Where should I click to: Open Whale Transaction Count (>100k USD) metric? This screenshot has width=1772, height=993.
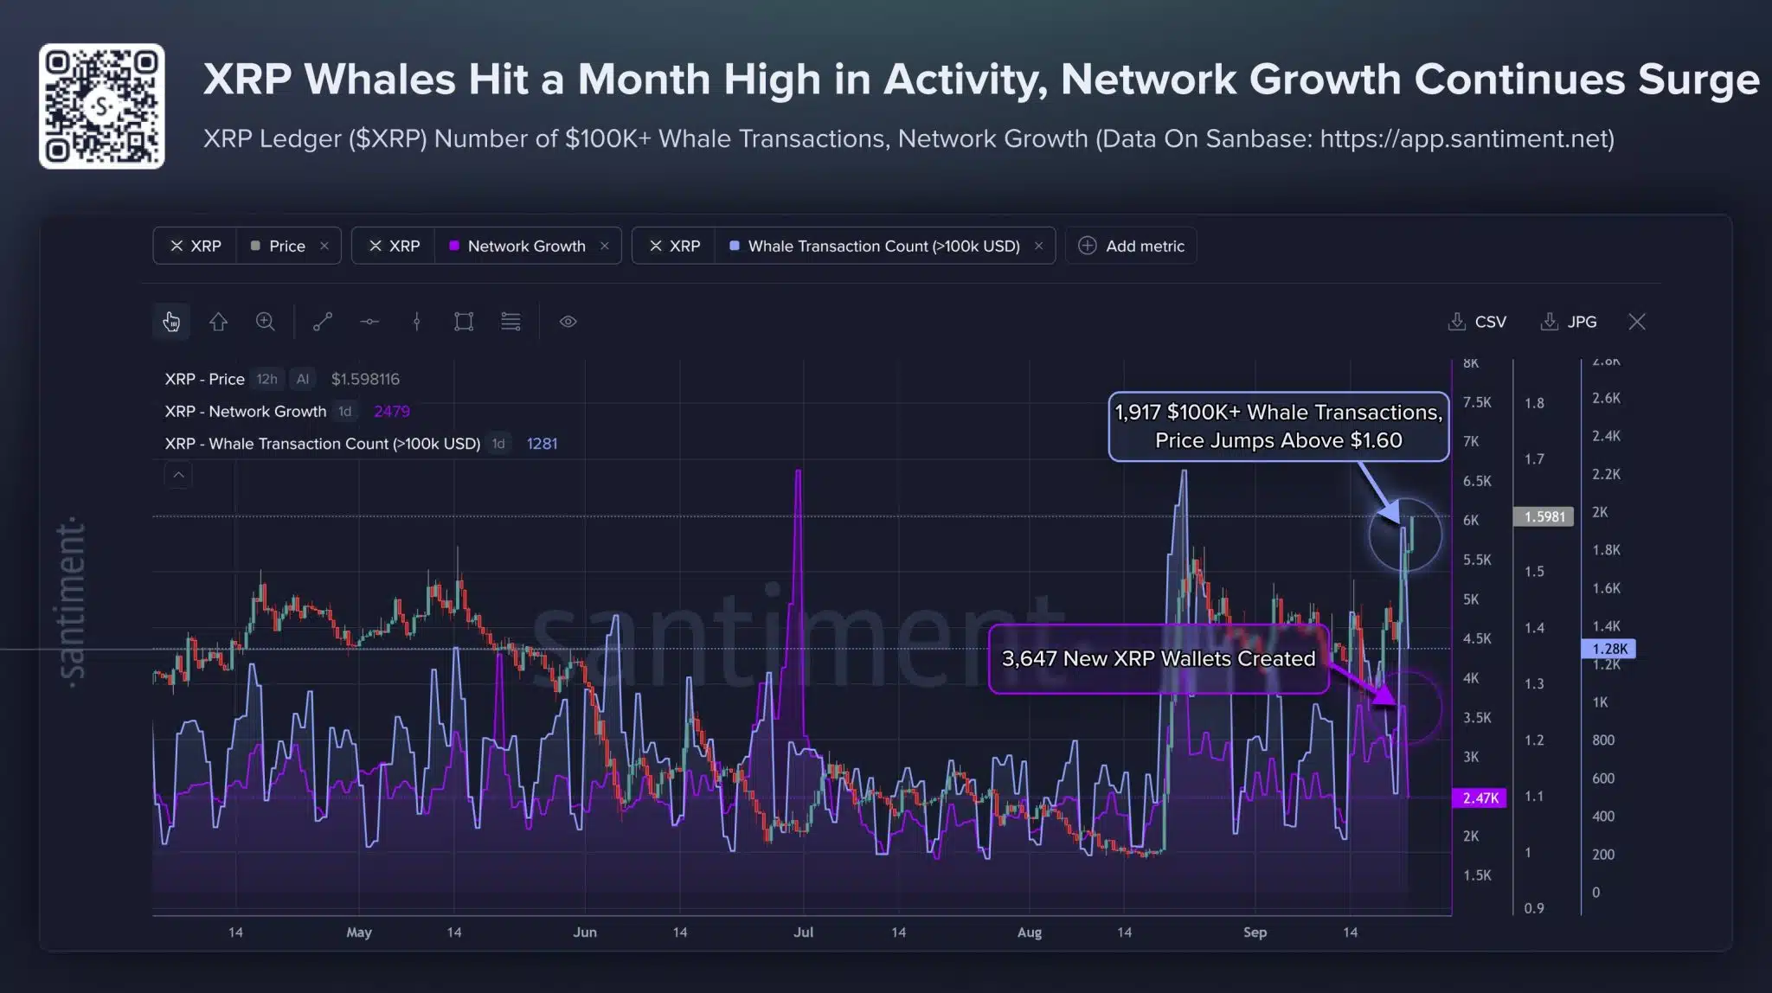pyautogui.click(x=884, y=246)
